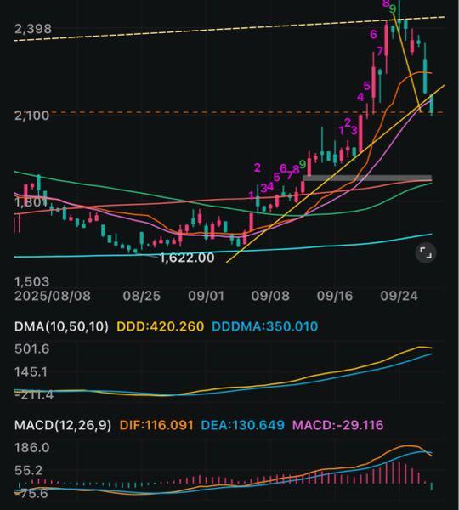Screen dimensions: 459x510
Task: Select the DIF:116.091 value
Action: 156,425
